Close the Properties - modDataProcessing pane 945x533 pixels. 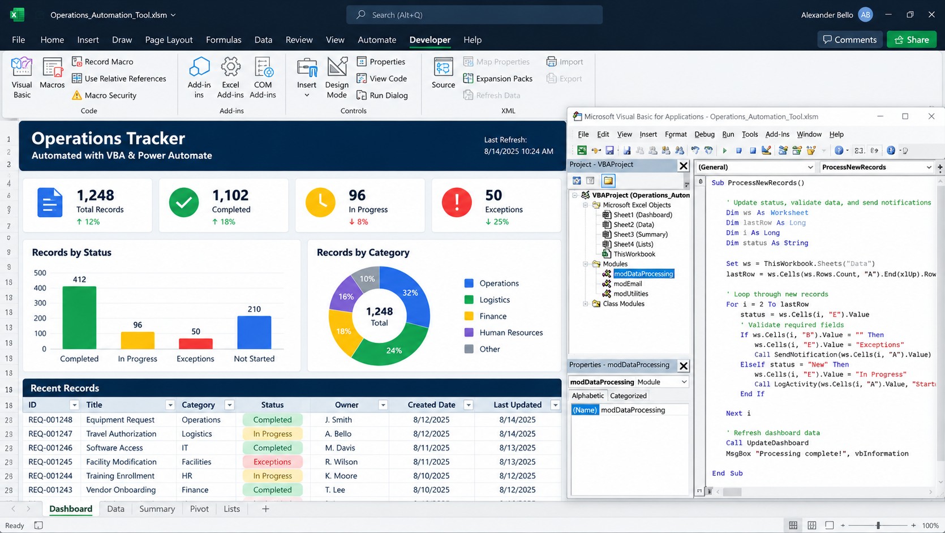coord(684,366)
